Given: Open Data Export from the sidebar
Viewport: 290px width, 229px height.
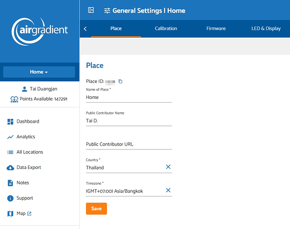Looking at the screenshot, I should 29,168.
